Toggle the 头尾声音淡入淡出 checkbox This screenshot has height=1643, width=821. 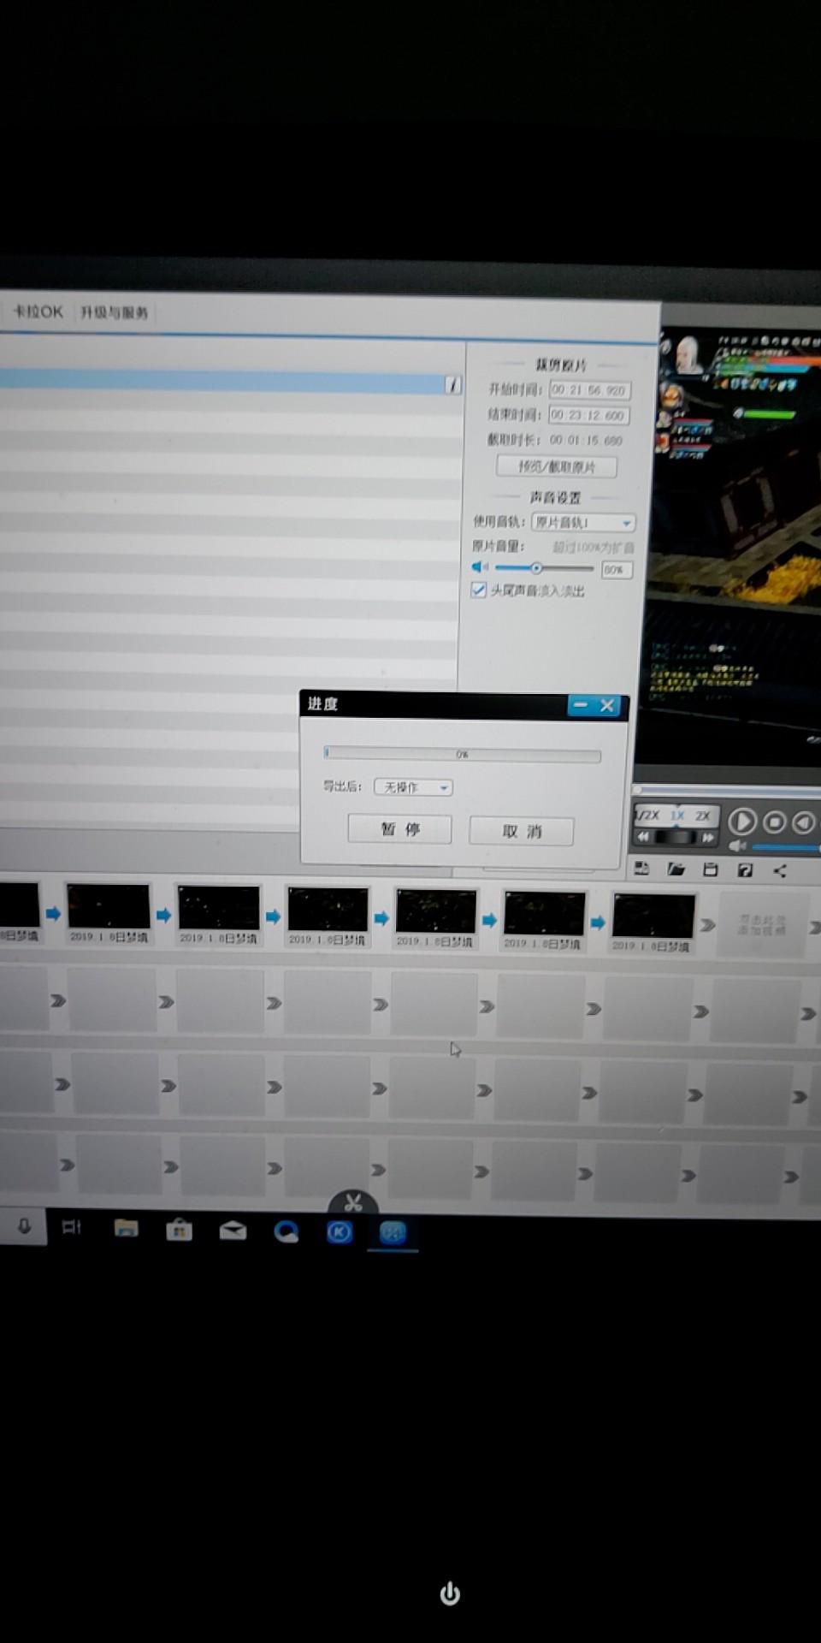coord(479,590)
